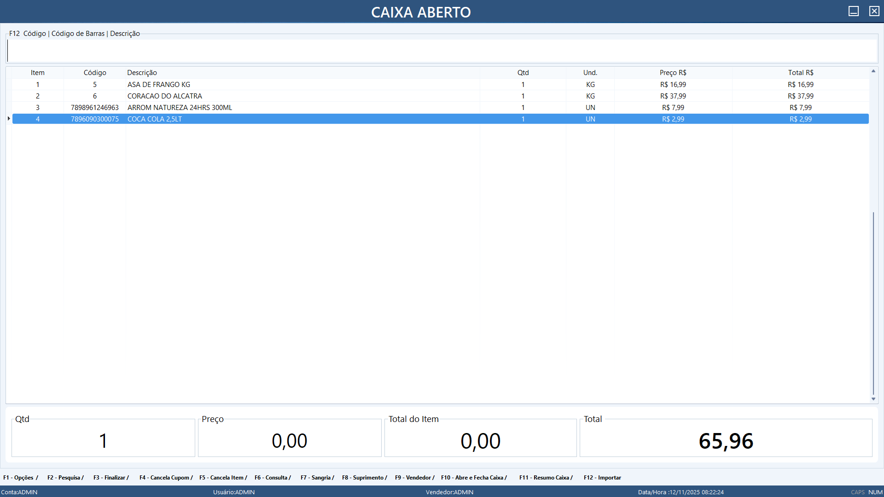Click the highlighted COCA COLA 2,5LT row
This screenshot has width=884, height=497.
click(155, 119)
